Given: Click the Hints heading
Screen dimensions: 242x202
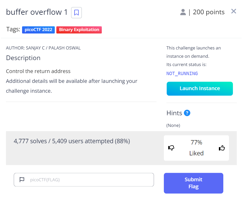Looking at the screenshot, I should 174,113.
